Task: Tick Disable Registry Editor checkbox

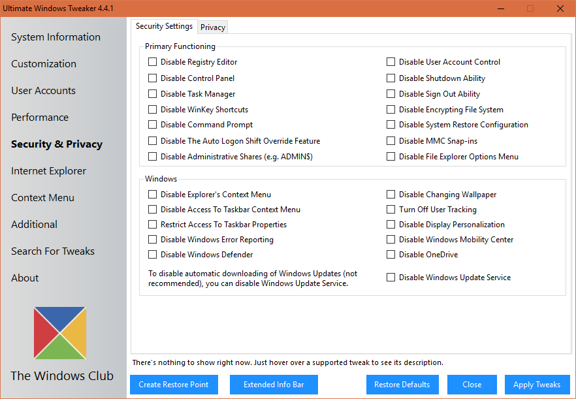Action: [x=152, y=62]
